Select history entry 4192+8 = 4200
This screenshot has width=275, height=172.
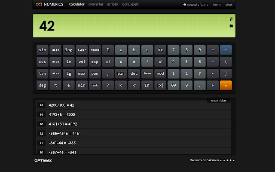(x=133, y=115)
